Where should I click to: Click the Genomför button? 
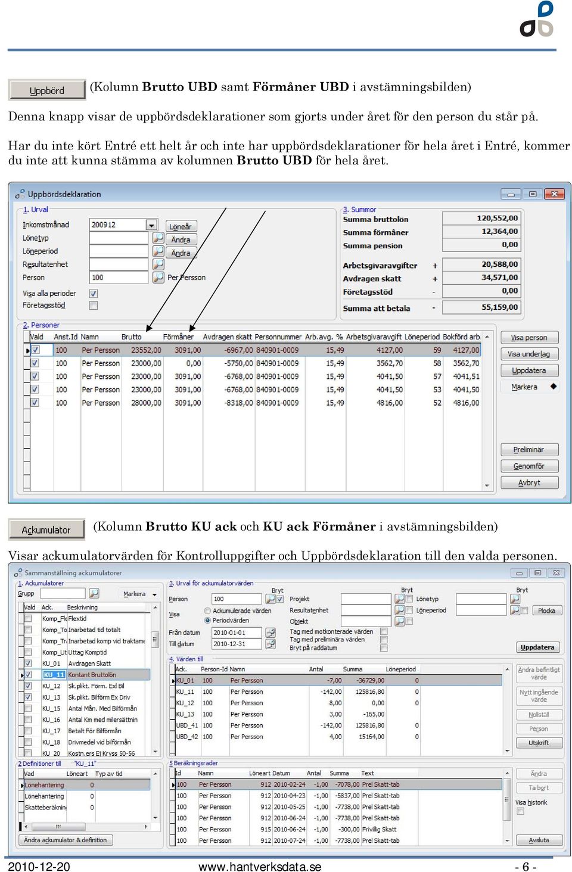(530, 466)
